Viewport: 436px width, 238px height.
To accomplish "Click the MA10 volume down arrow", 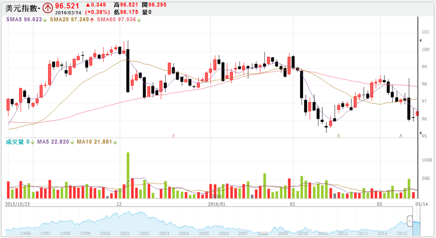I will click(115, 142).
